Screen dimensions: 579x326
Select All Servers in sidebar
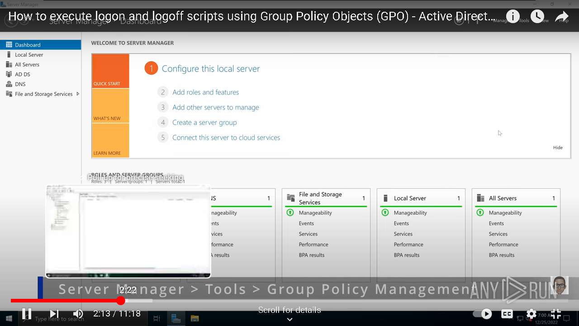click(27, 65)
